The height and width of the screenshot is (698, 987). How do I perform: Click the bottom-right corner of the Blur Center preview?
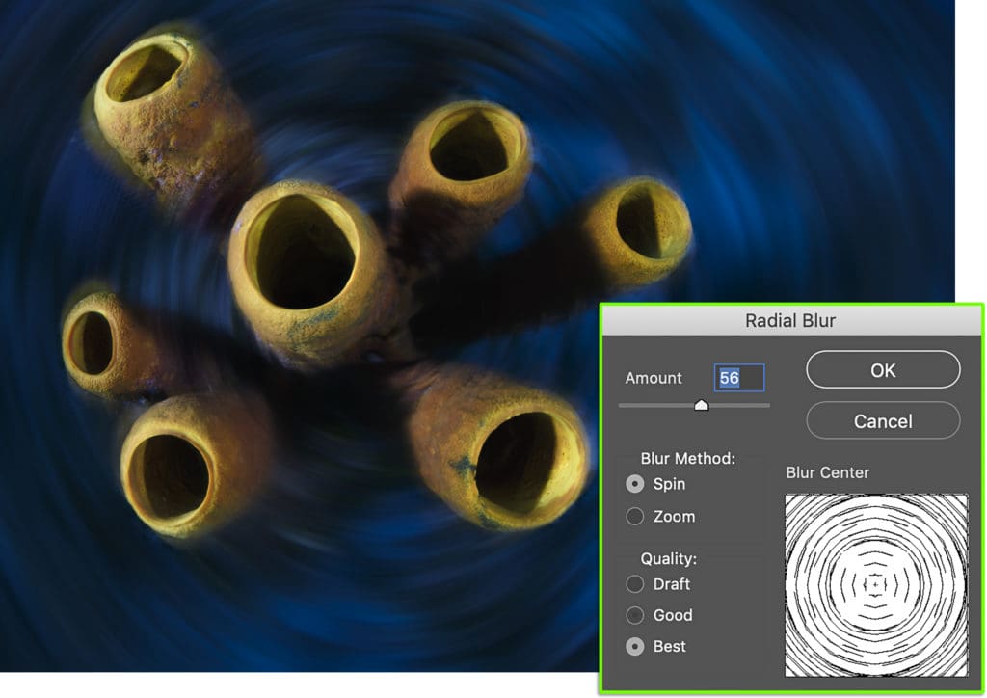(964, 674)
